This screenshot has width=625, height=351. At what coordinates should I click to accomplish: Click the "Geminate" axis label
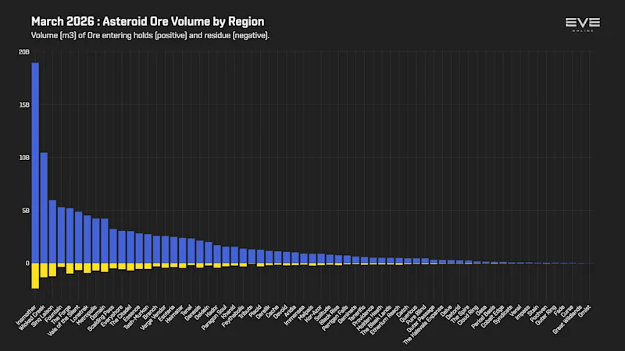point(348,314)
